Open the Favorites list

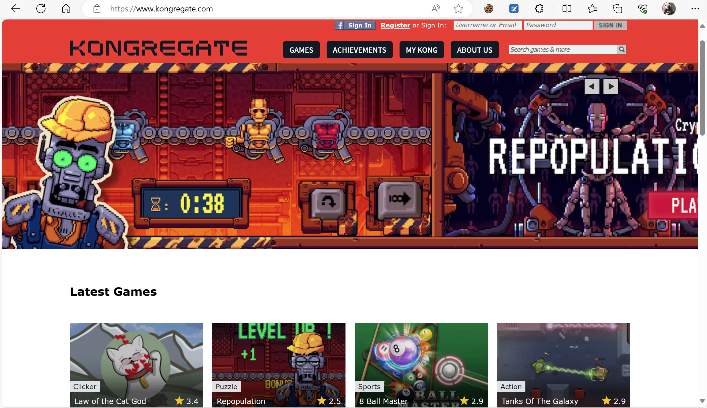(x=592, y=9)
